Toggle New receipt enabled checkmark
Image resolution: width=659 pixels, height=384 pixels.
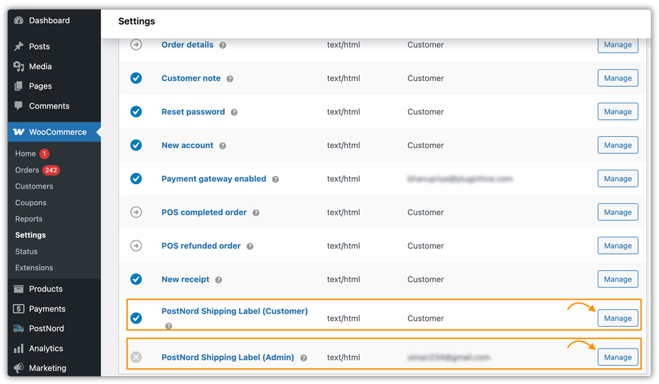click(136, 279)
